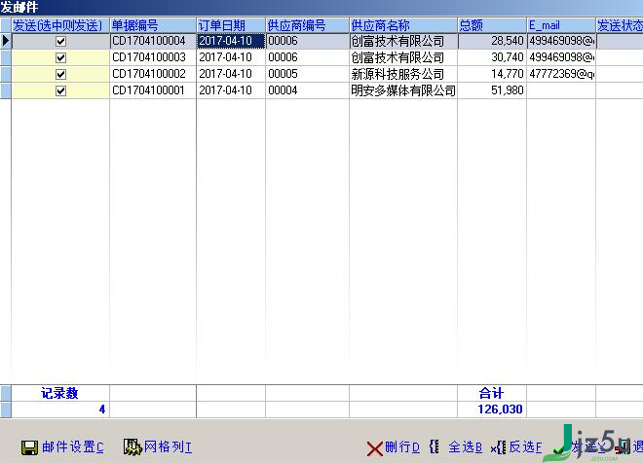Screen dimensions: 643x463
Task: Click the green checkmark send icon
Action: (560, 449)
